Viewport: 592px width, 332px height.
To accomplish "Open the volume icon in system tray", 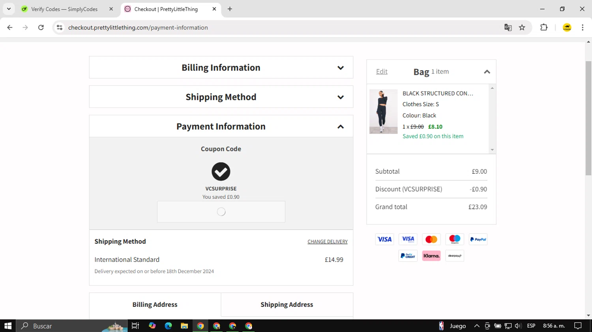I will coord(518,326).
